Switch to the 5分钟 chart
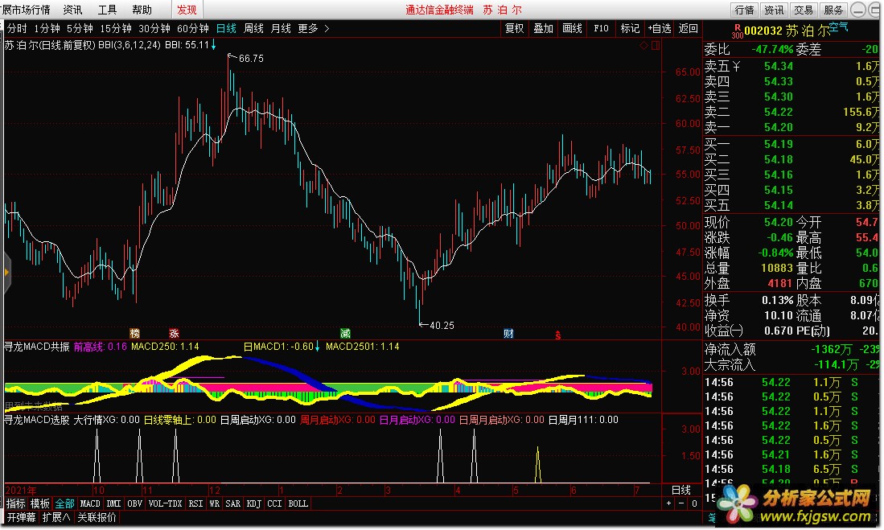The width and height of the screenshot is (884, 530). point(80,28)
